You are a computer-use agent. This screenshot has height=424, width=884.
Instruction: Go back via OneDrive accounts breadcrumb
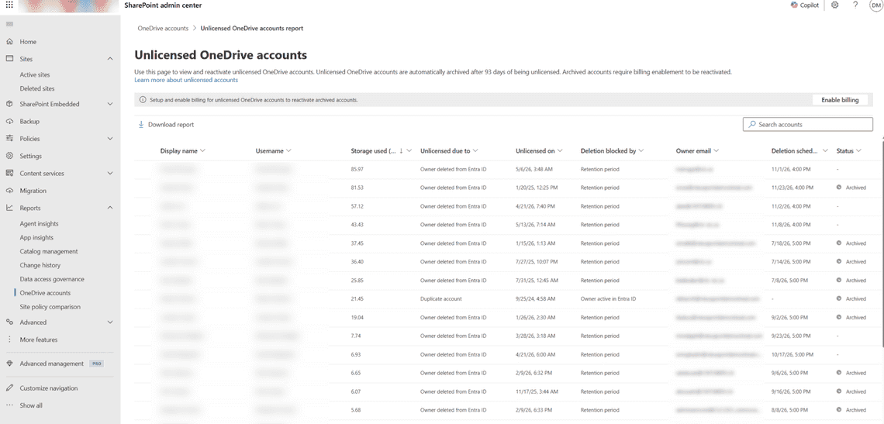tap(163, 28)
